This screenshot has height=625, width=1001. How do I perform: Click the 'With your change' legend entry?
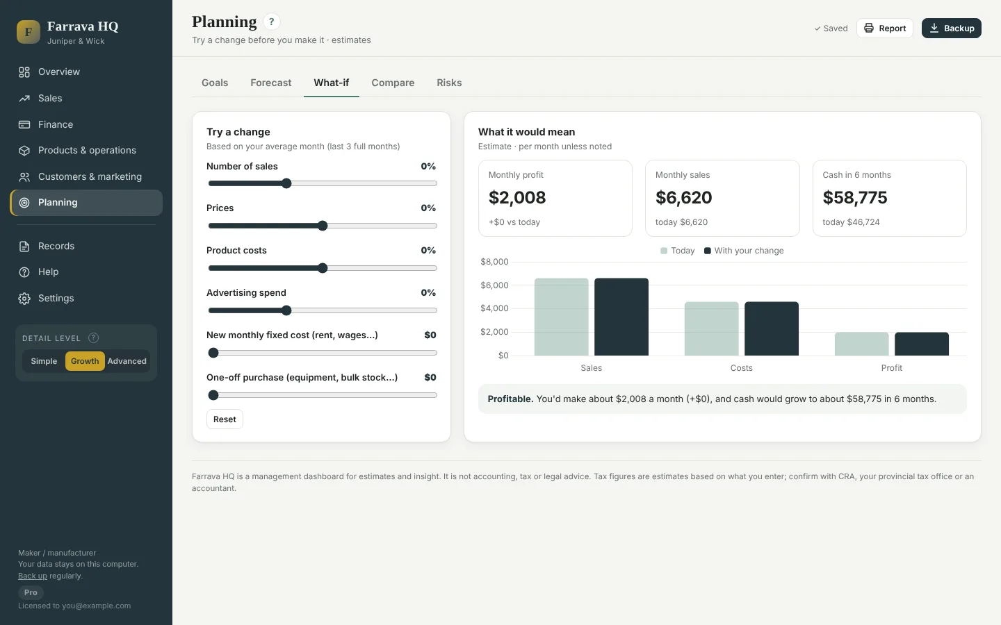click(744, 251)
